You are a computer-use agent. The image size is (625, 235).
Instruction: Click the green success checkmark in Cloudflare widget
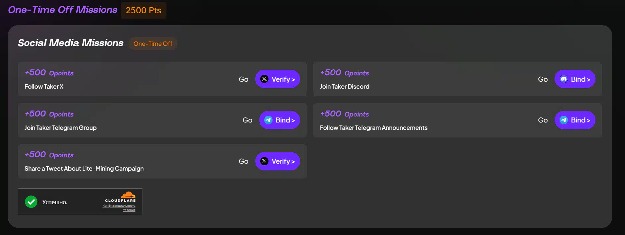coord(31,202)
